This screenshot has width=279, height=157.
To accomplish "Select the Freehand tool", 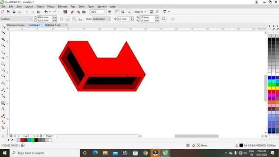I will [3, 52].
